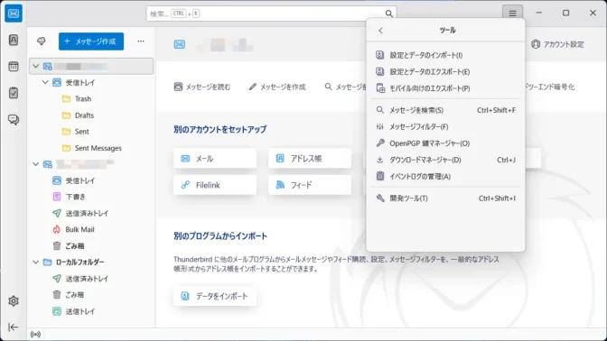Image resolution: width=607 pixels, height=341 pixels.
Task: Select second account's 受信トレイ folder
Action: (91, 180)
